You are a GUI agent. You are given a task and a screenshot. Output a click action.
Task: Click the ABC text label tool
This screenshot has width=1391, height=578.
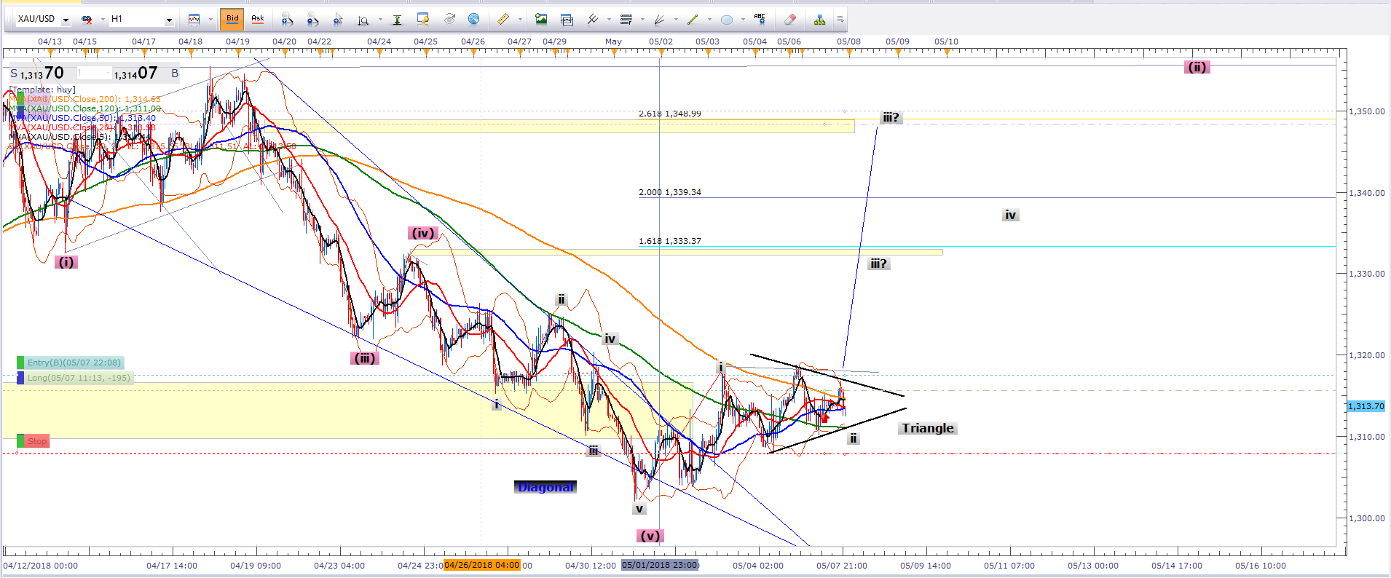pyautogui.click(x=760, y=20)
